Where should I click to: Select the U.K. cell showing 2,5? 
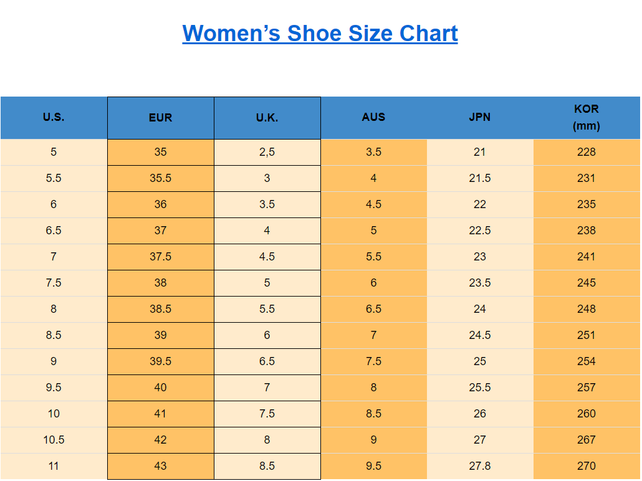coord(267,152)
